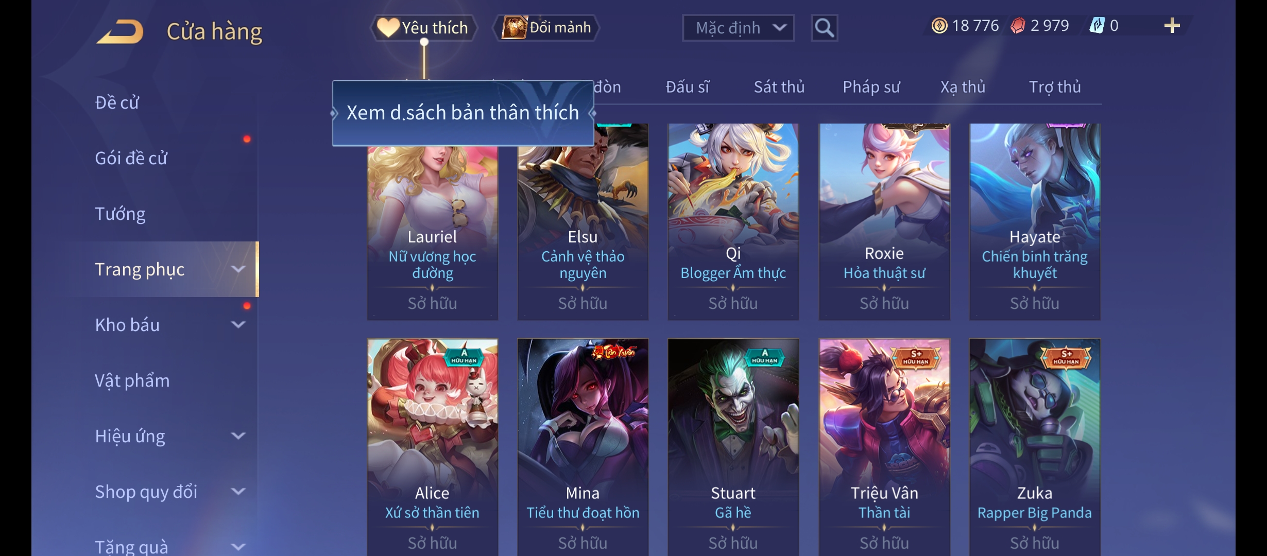The height and width of the screenshot is (556, 1267).
Task: Select the Xạ thủ tab
Action: pos(963,87)
